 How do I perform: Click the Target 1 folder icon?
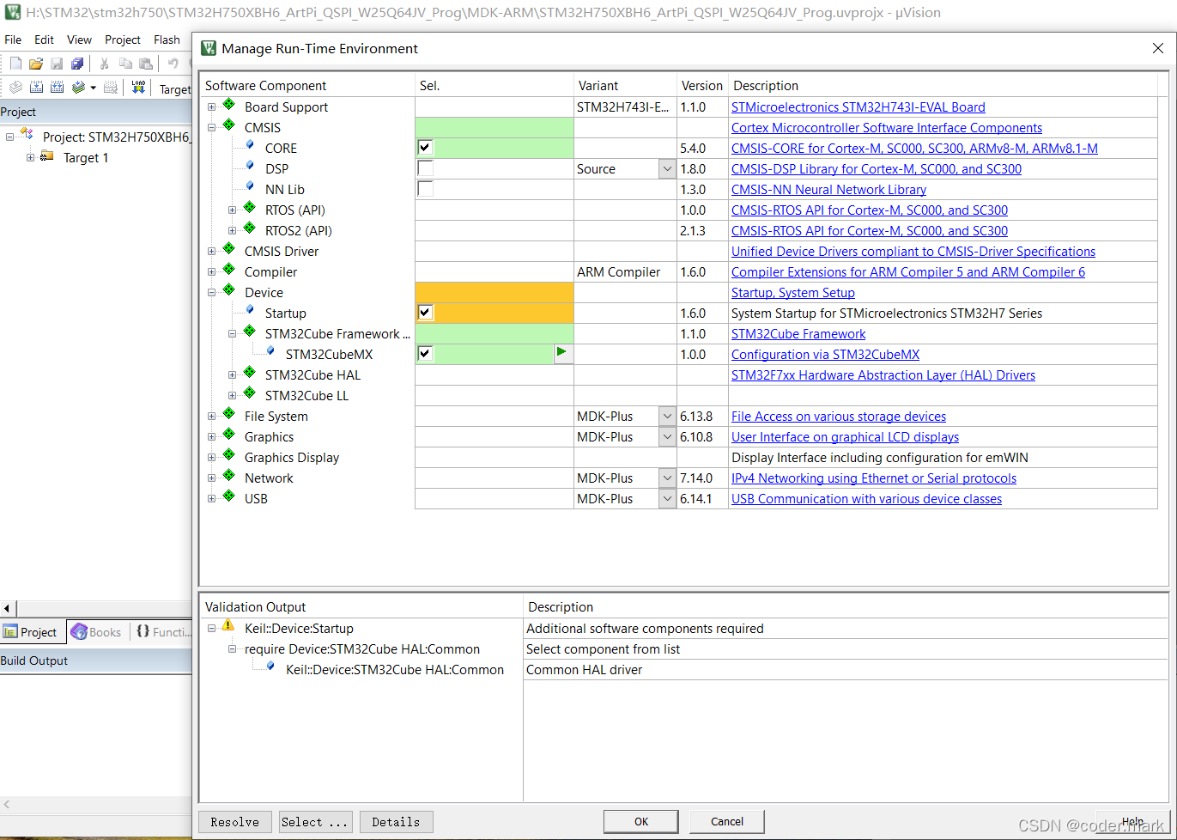tap(47, 156)
